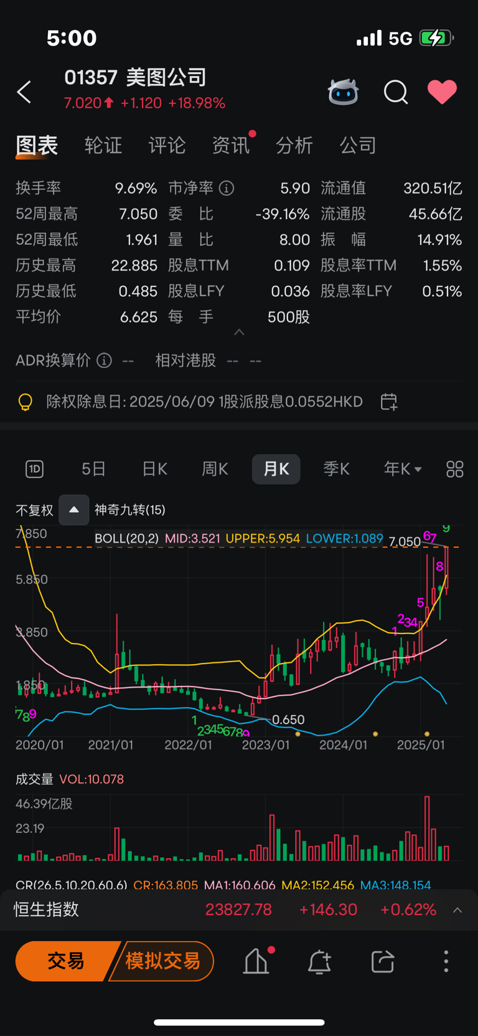This screenshot has height=1036, width=478.
Task: Tap the 模拟交易 button
Action: pos(163,961)
